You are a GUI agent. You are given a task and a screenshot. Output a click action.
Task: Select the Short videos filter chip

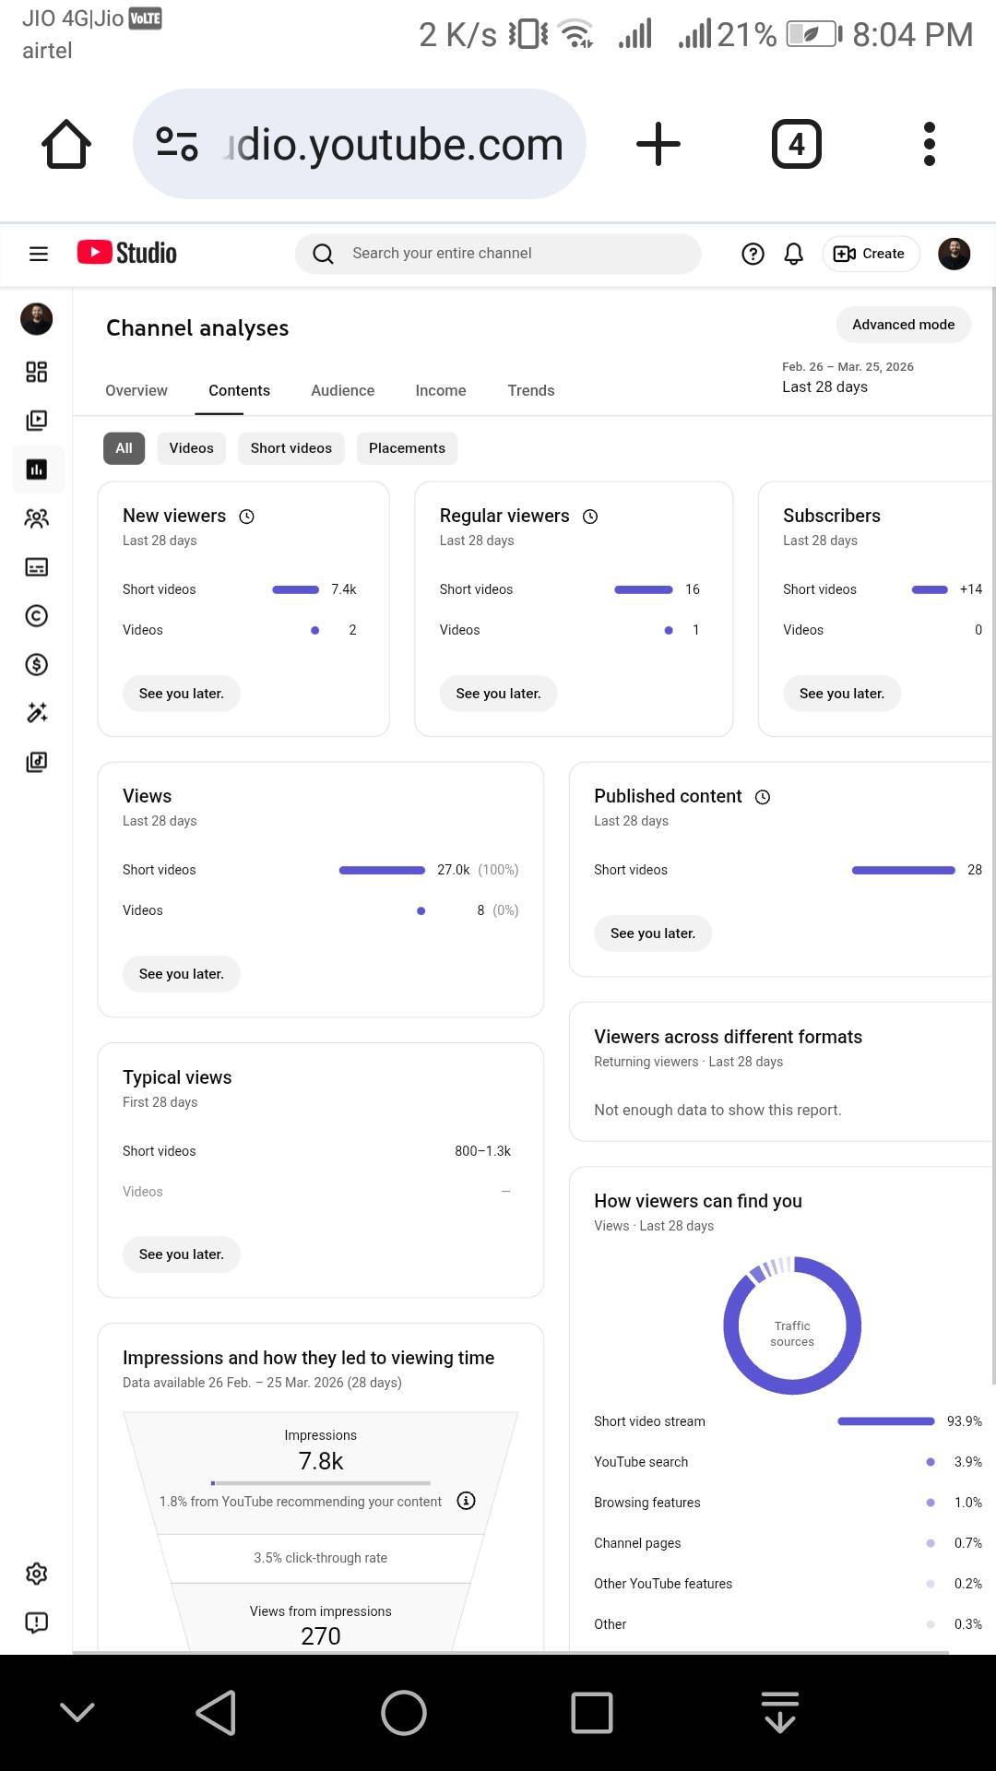[290, 448]
